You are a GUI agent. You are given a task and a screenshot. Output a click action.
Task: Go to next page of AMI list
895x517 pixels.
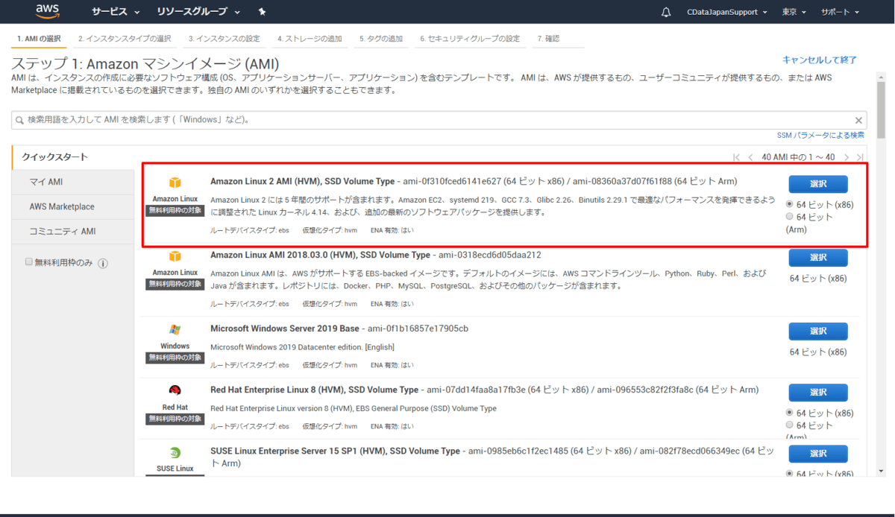[846, 157]
